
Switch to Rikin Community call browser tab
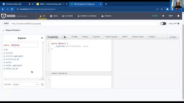coord(52,4)
